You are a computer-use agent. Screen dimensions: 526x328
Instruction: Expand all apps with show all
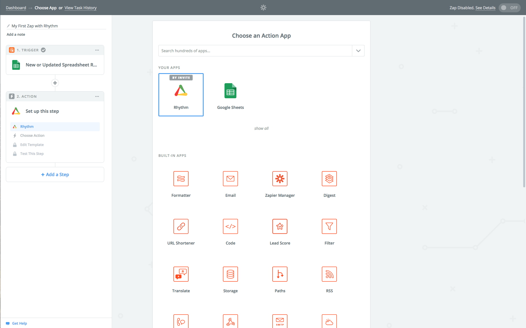point(261,128)
